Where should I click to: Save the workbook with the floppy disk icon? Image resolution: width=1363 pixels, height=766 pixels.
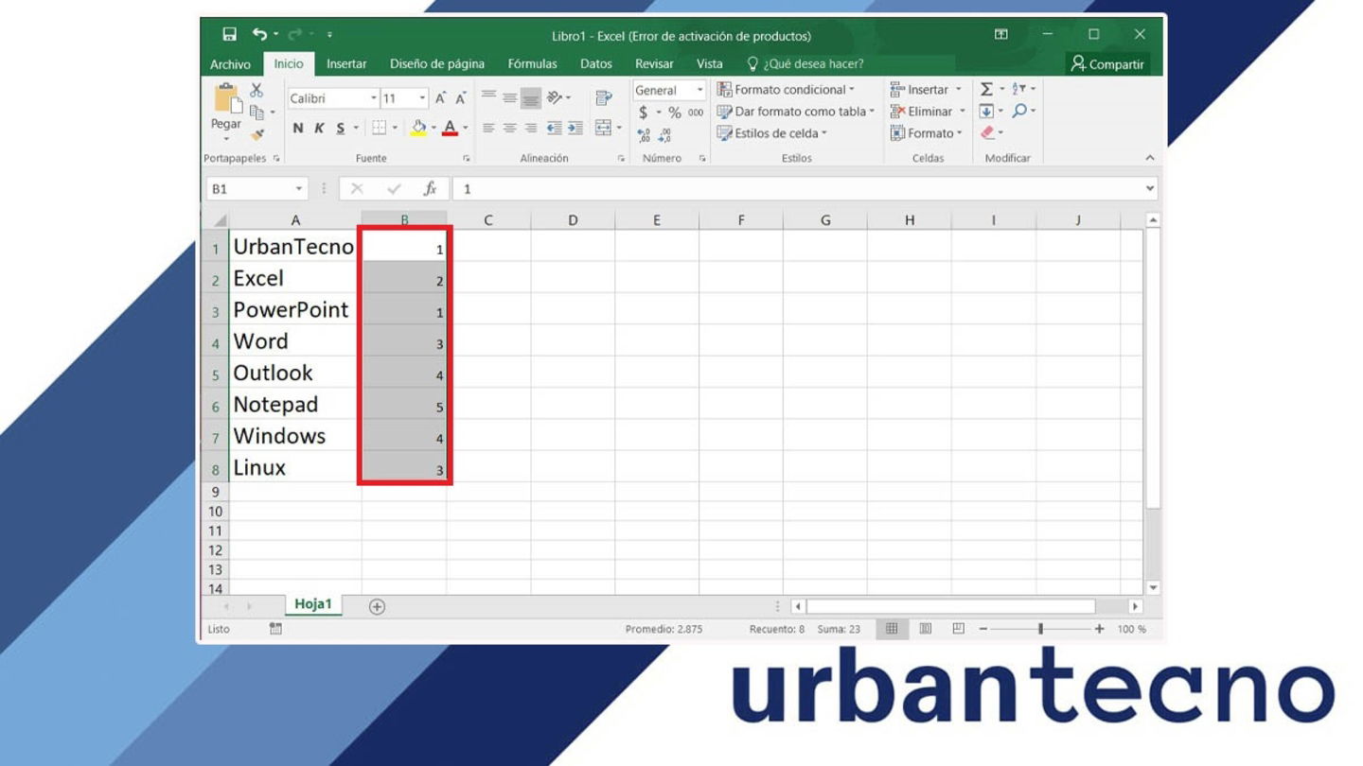click(229, 35)
